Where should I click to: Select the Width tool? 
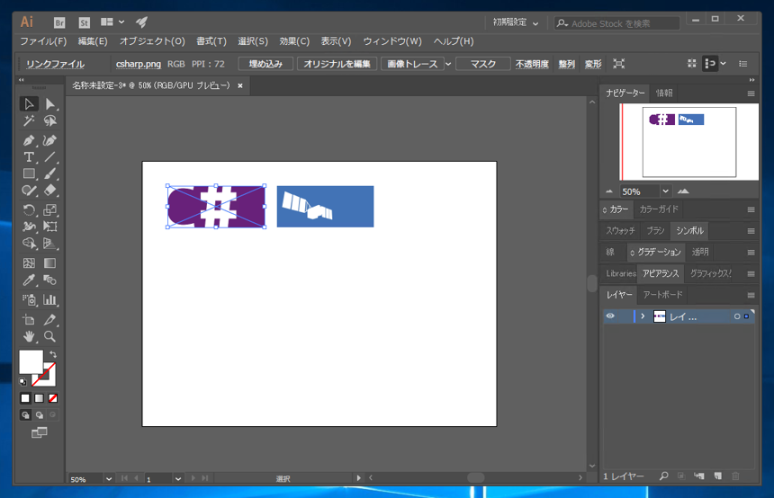tap(29, 227)
